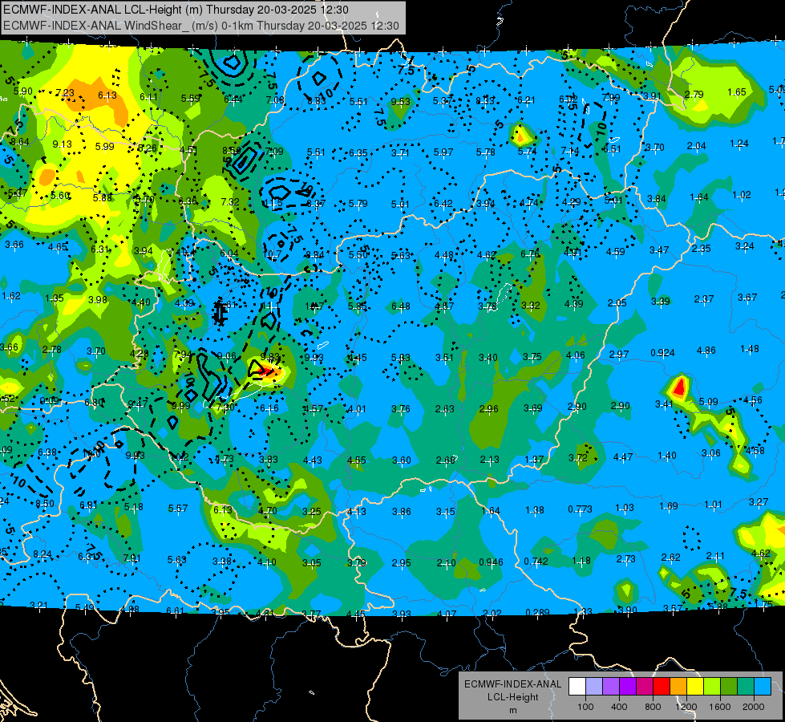This screenshot has width=785, height=722.
Task: Click the LCL-Height title line in header
Action: pyautogui.click(x=176, y=10)
